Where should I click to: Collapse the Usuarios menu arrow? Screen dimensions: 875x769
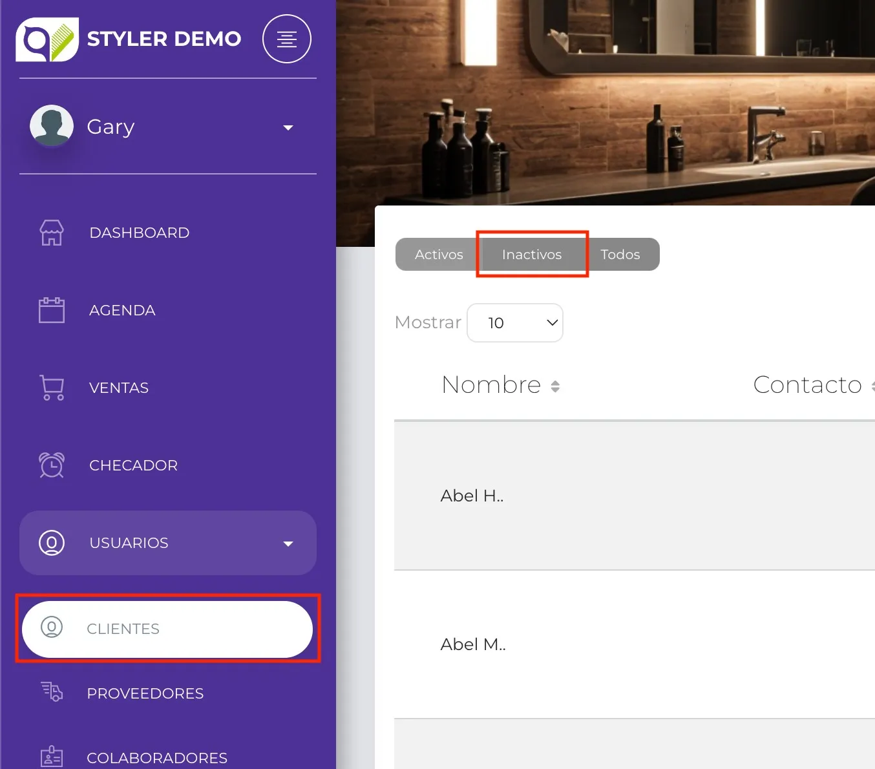(288, 543)
